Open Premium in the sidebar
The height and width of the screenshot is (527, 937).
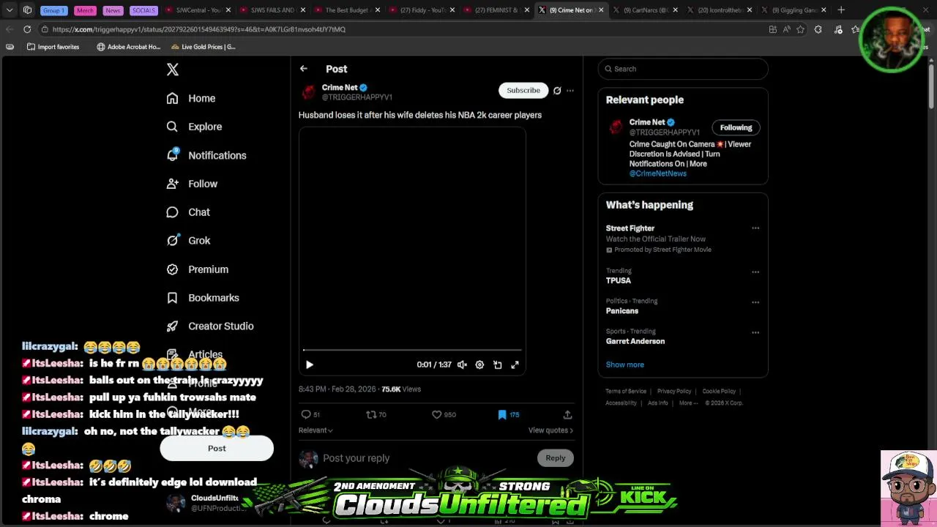198,269
